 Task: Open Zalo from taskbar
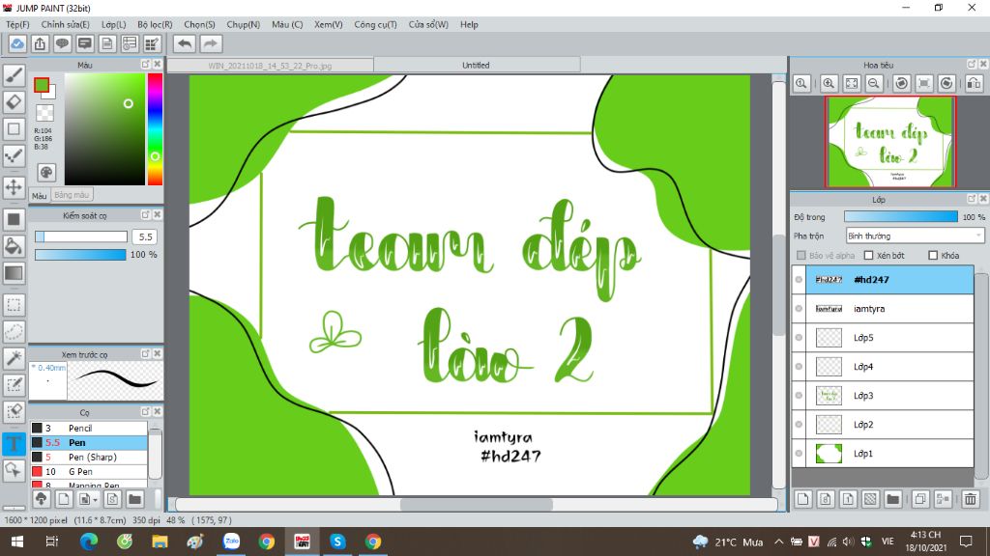point(232,542)
